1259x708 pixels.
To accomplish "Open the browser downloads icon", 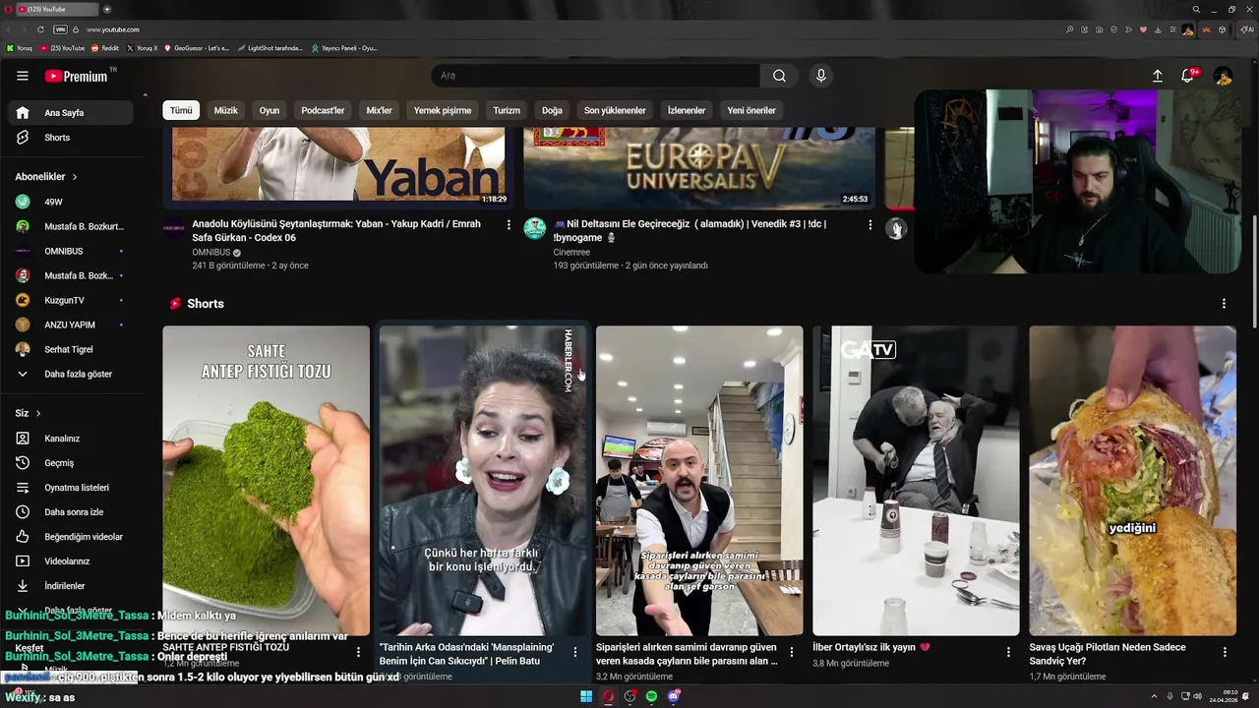I will click(1158, 29).
